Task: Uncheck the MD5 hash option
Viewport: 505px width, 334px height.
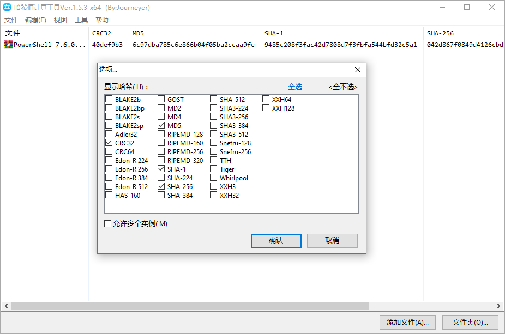Action: coord(161,125)
